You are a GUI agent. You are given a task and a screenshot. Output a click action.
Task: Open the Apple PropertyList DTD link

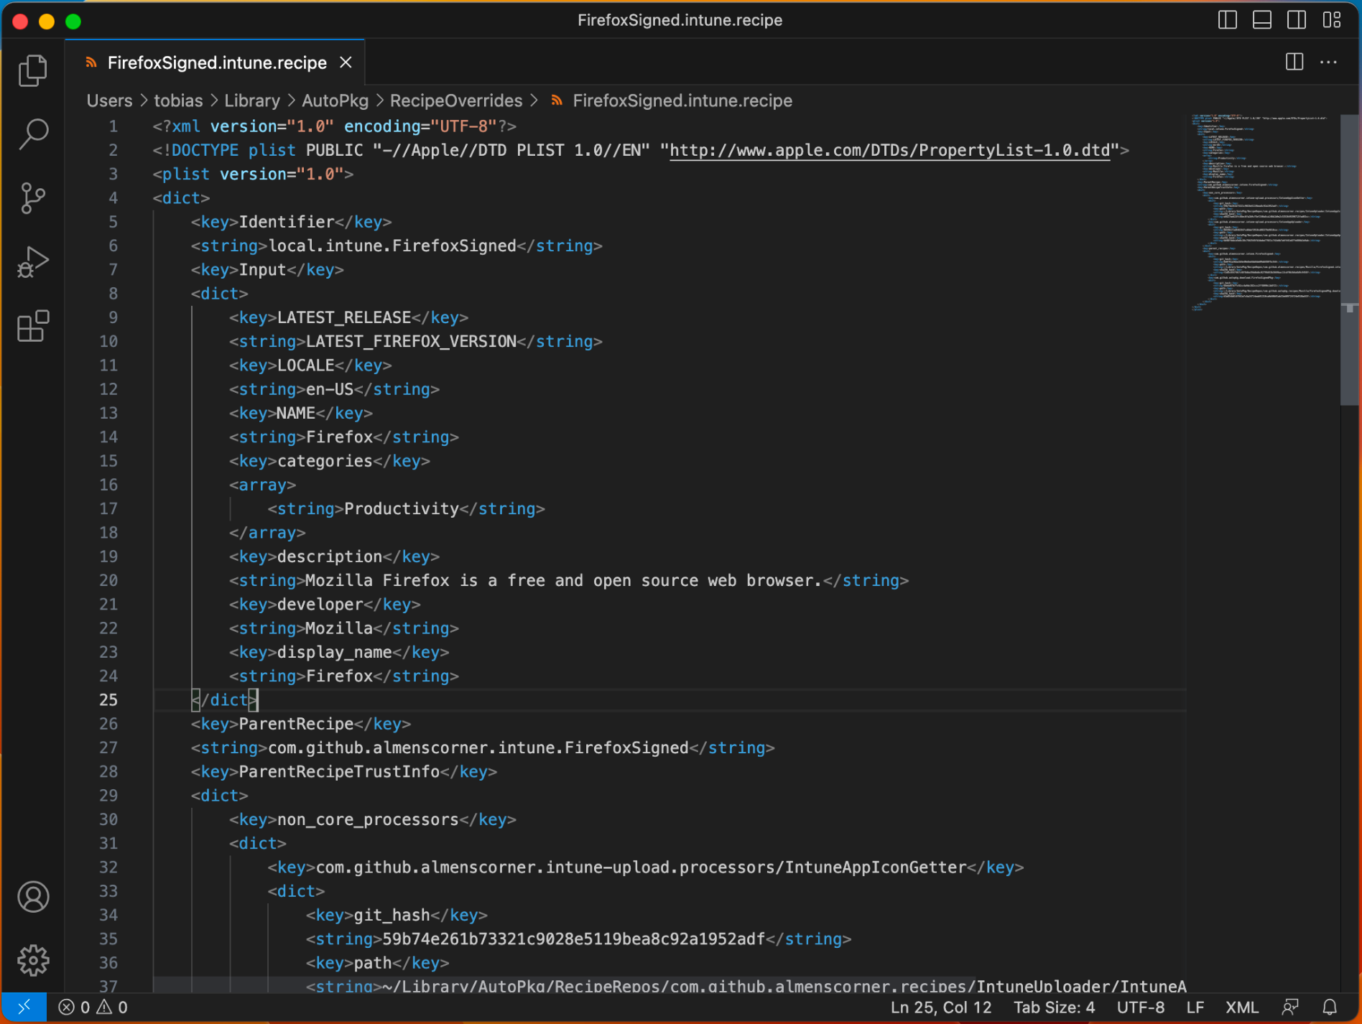(x=889, y=150)
